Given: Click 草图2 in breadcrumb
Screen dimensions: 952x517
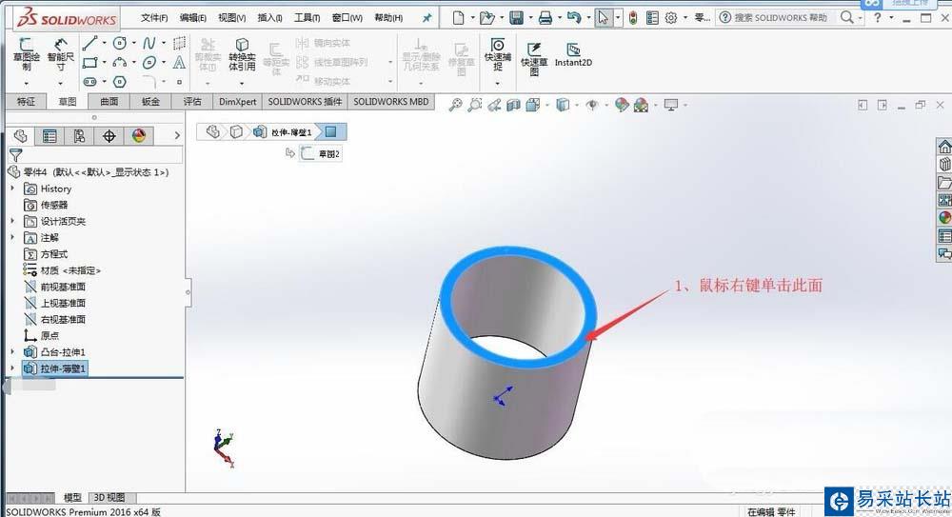Looking at the screenshot, I should click(321, 153).
